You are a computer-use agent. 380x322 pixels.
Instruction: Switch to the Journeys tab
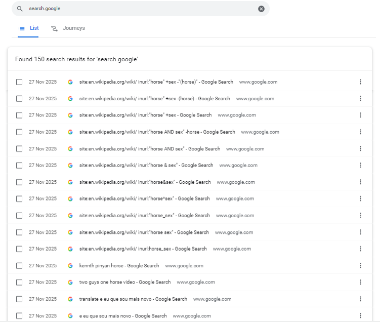pyautogui.click(x=68, y=28)
